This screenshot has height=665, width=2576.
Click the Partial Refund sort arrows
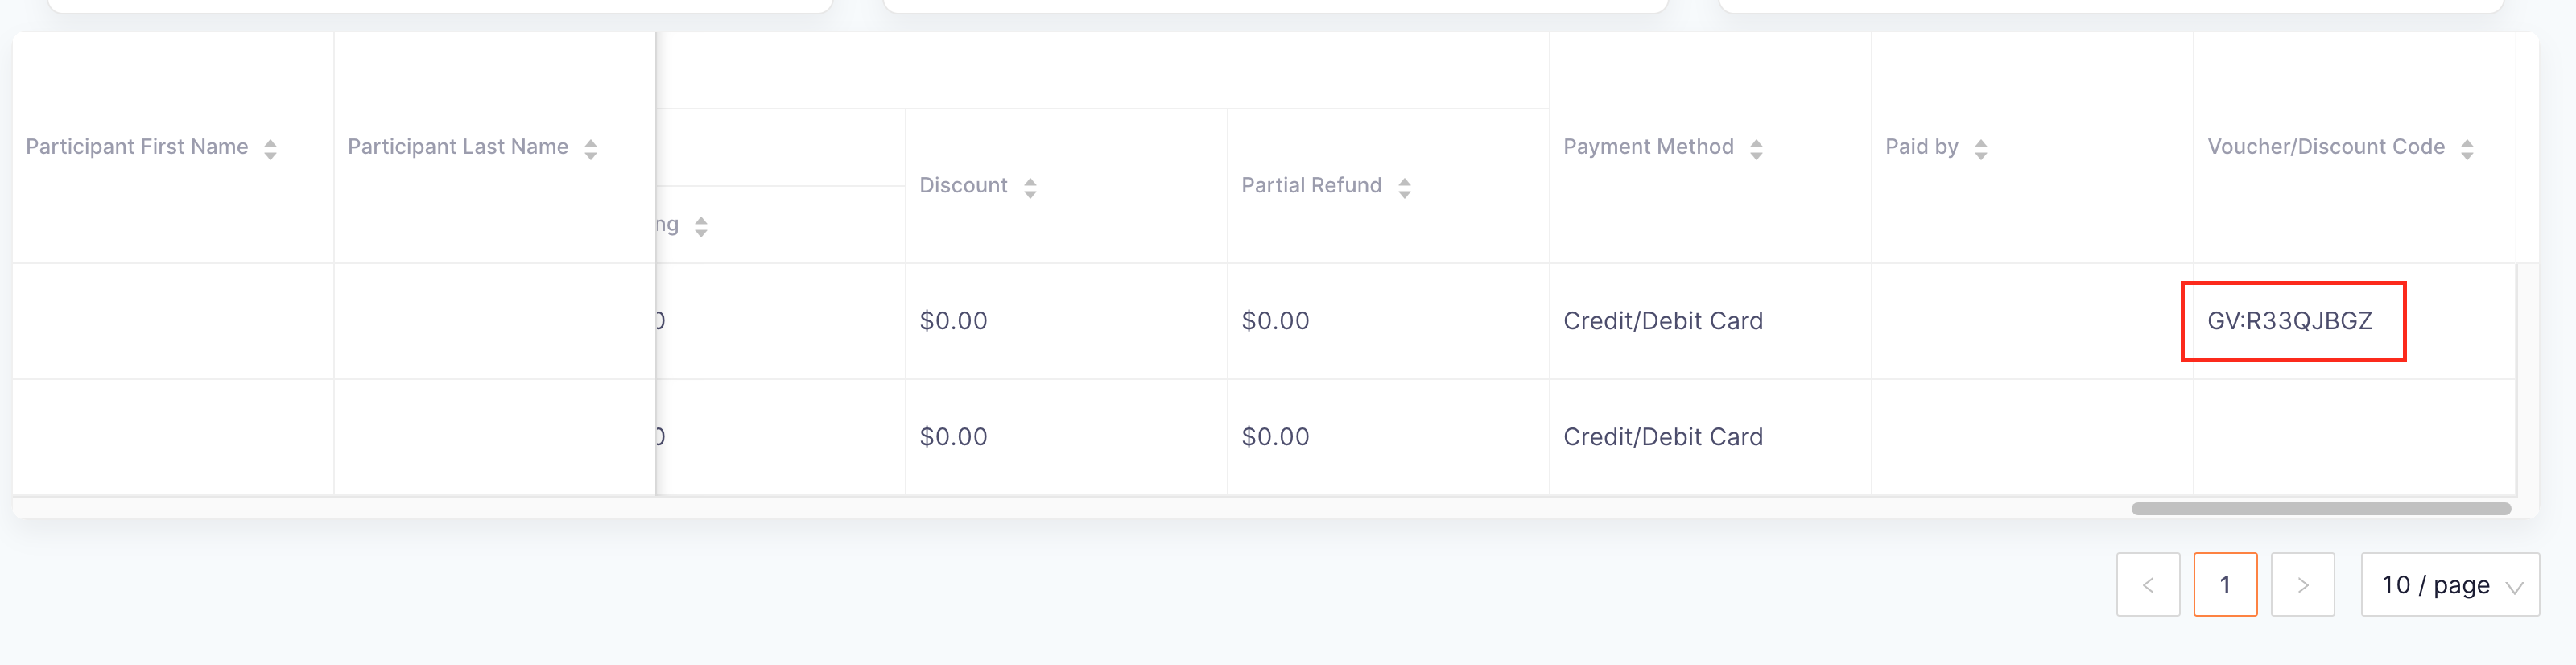[1404, 187]
